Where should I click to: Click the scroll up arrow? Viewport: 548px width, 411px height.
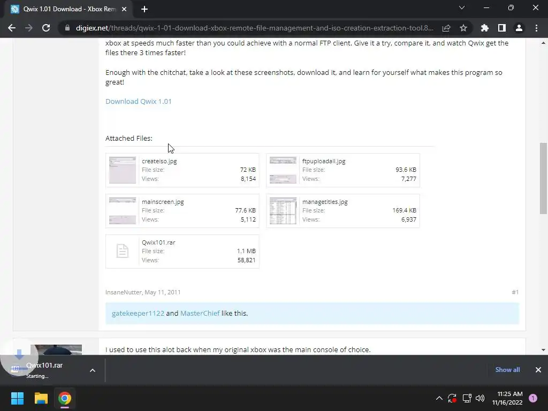[x=543, y=43]
